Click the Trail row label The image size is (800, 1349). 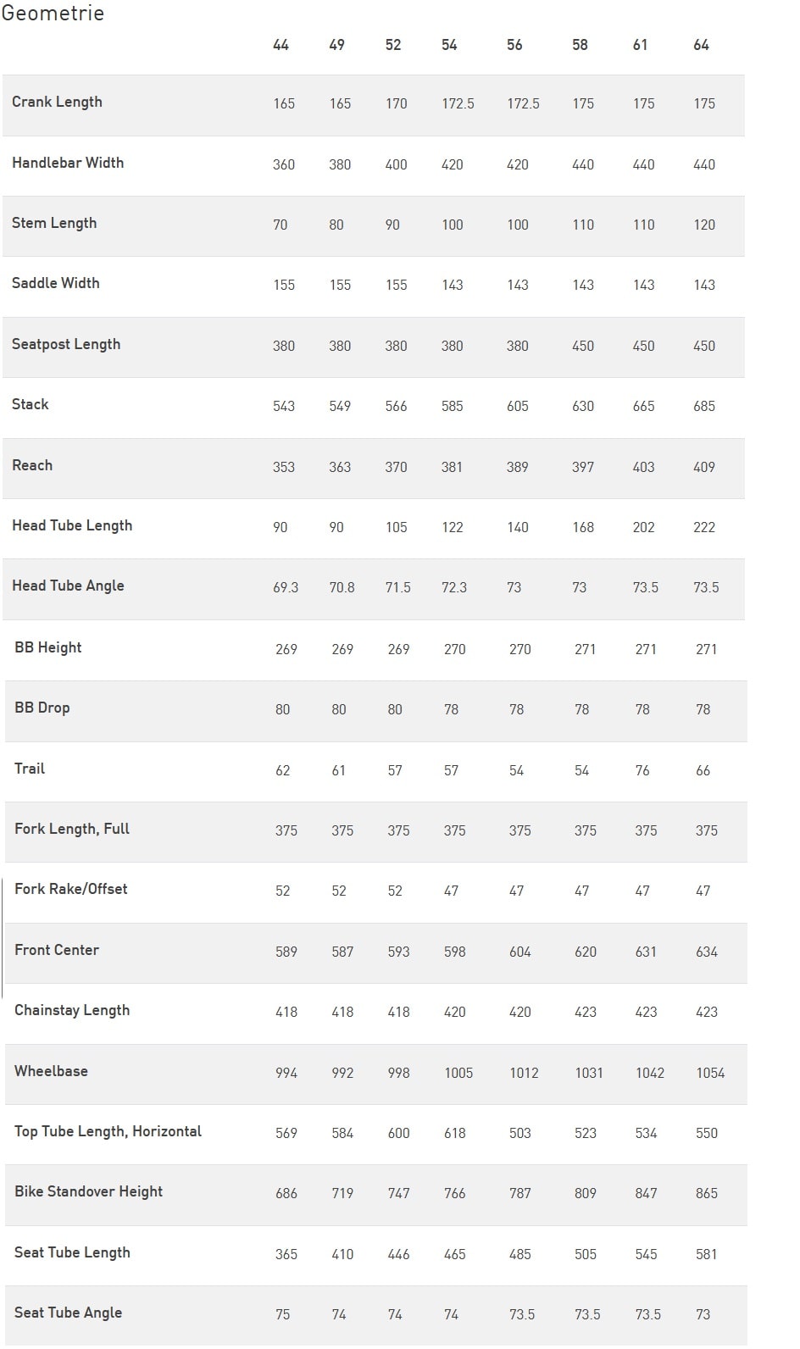pyautogui.click(x=30, y=769)
